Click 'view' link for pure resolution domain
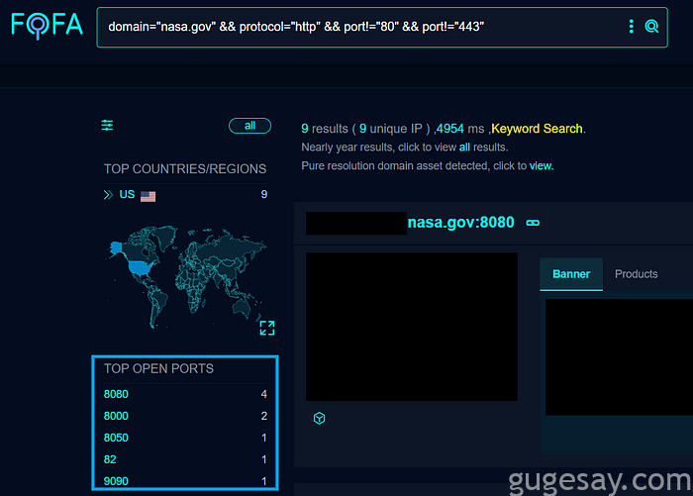This screenshot has height=496, width=693. pyautogui.click(x=541, y=165)
